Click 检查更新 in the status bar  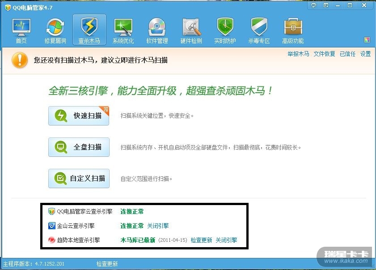pyautogui.click(x=107, y=264)
